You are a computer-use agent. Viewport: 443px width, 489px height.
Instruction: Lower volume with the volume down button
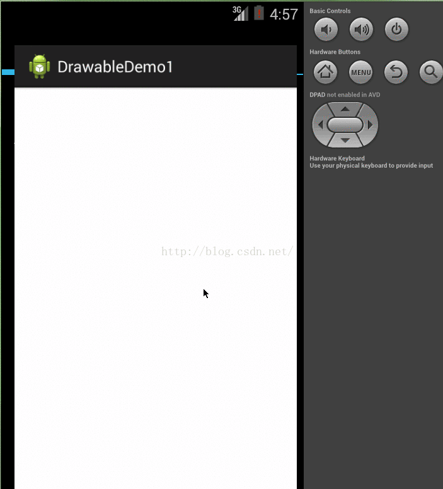pyautogui.click(x=326, y=30)
